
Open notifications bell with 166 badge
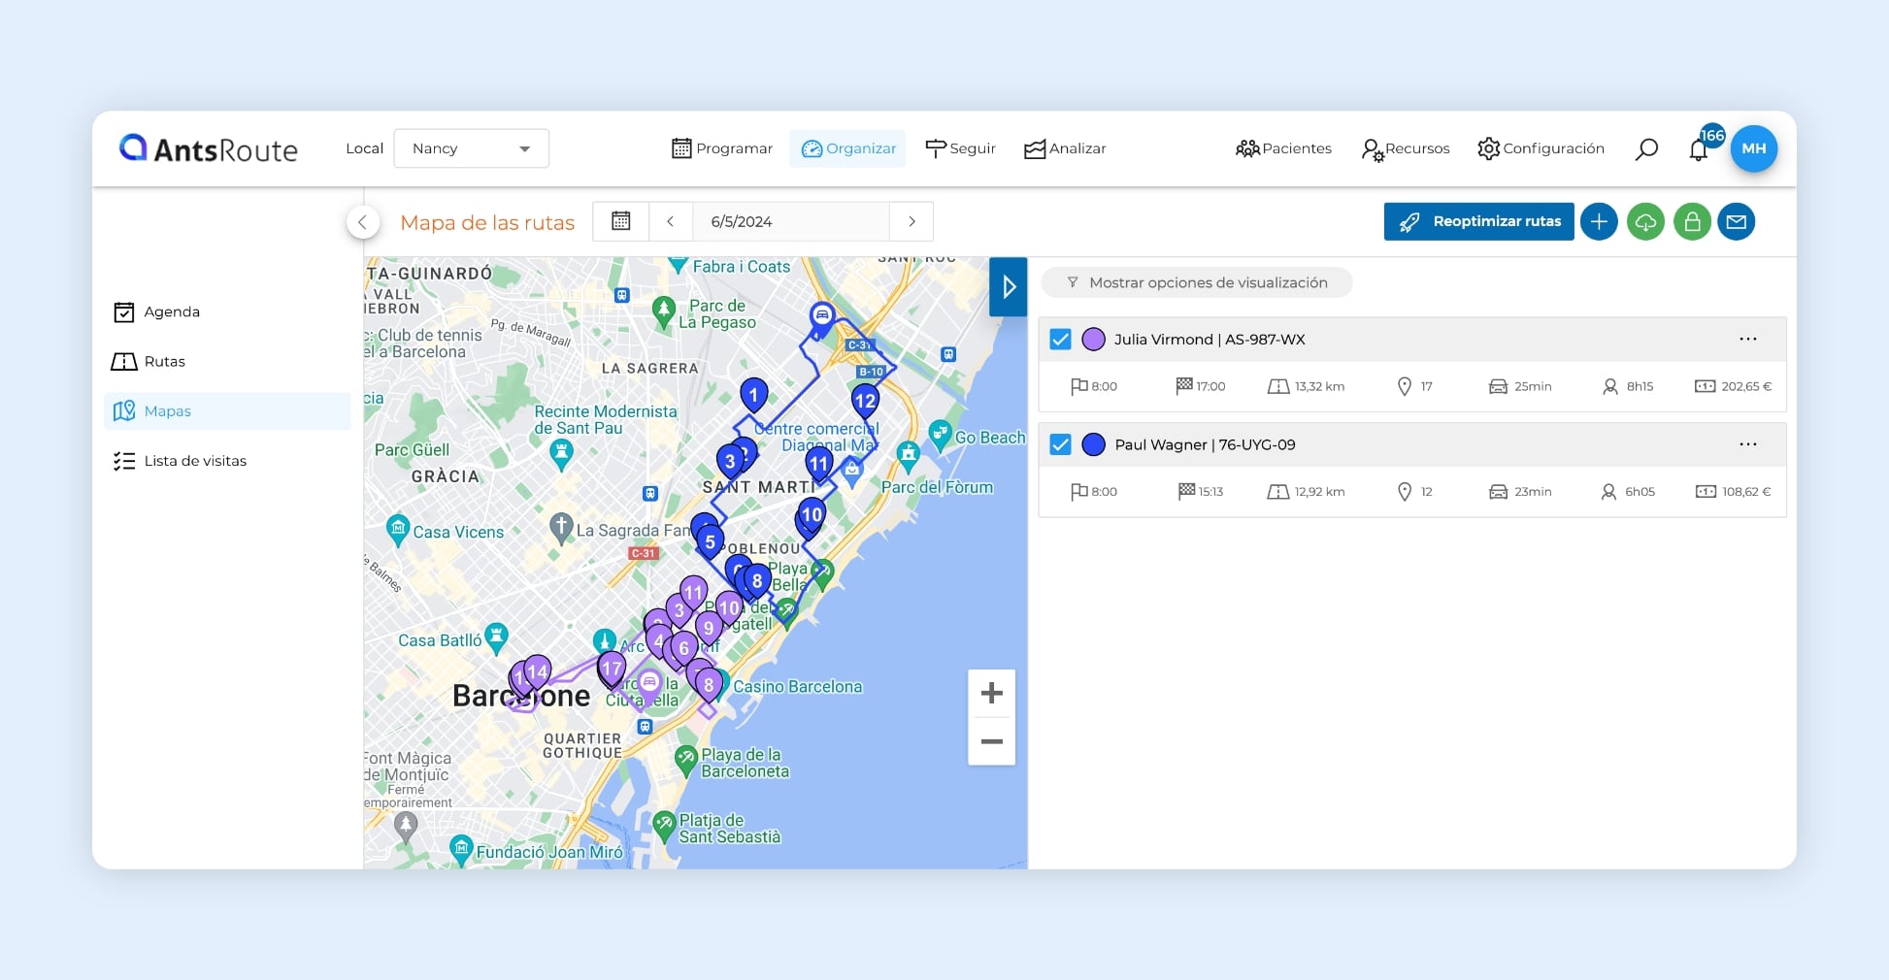click(1699, 149)
